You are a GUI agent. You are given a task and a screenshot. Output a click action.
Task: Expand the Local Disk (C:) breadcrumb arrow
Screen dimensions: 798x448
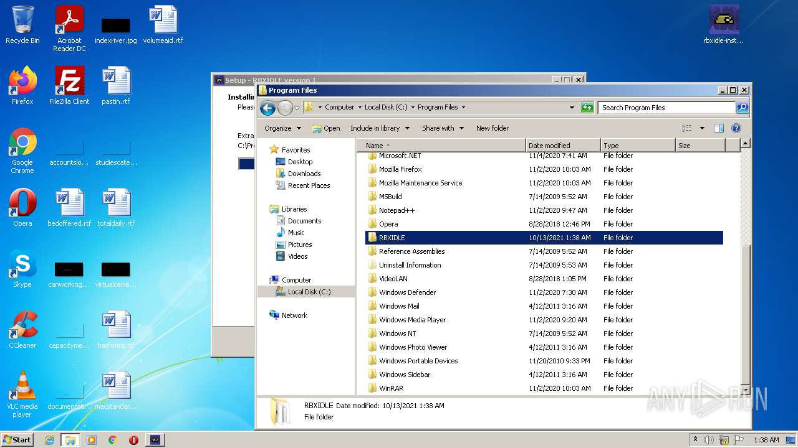412,108
